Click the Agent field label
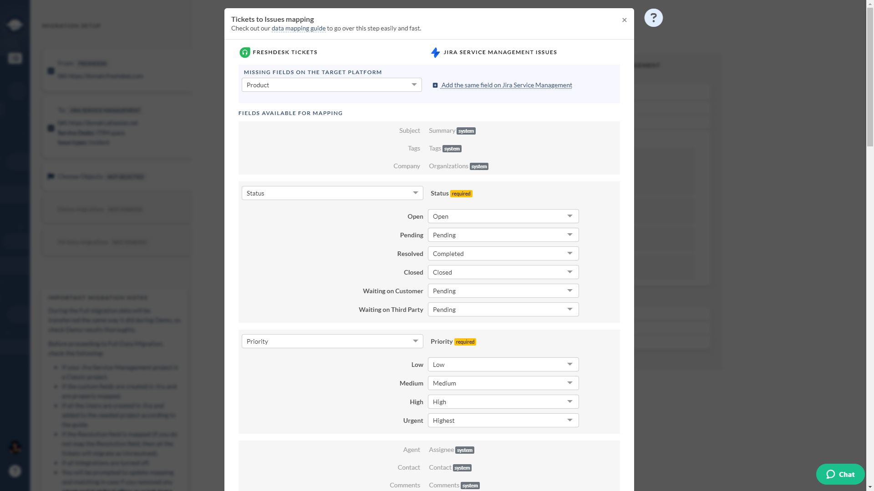Screen dimensions: 874x491 click(412, 450)
